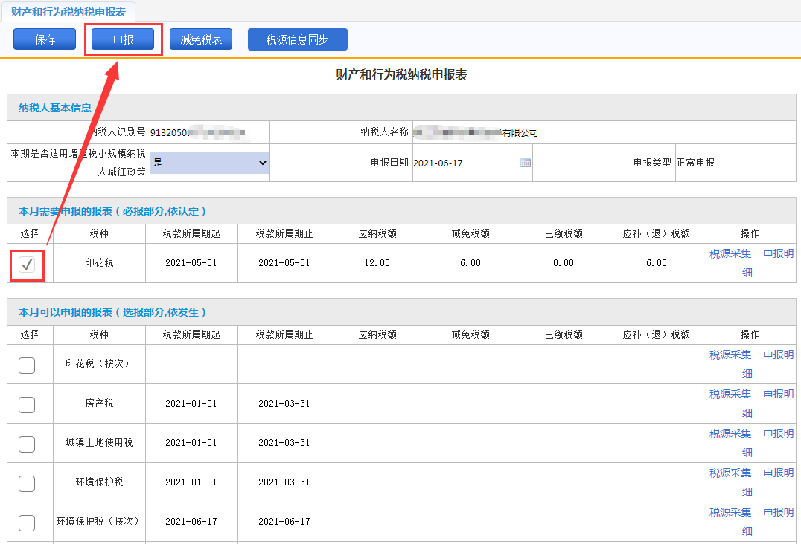The height and width of the screenshot is (544, 801).
Task: Open the calendar picker for 申报日期
Action: [x=525, y=163]
